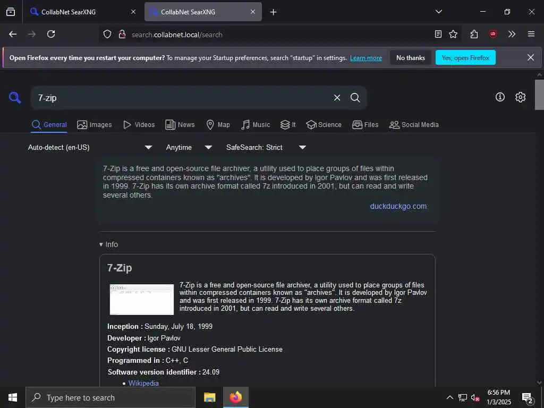Go back to previous page
The image size is (544, 408).
[x=13, y=34]
